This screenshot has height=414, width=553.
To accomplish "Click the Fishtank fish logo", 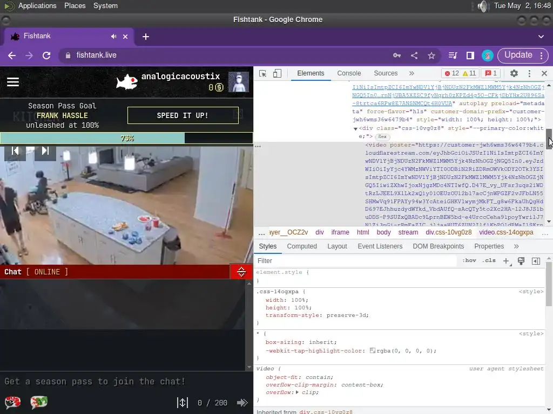I will 127,82.
